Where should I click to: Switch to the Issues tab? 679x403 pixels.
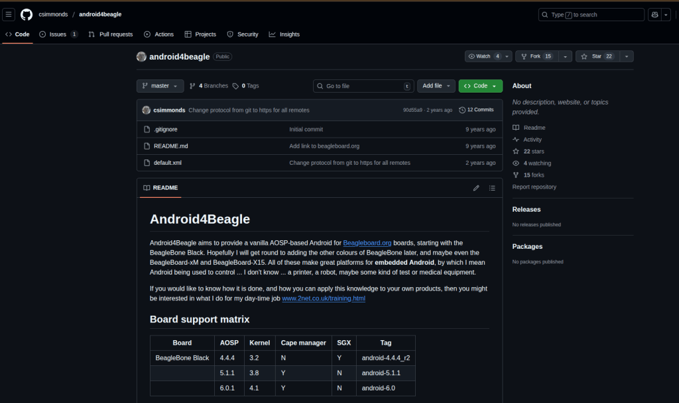(x=58, y=34)
